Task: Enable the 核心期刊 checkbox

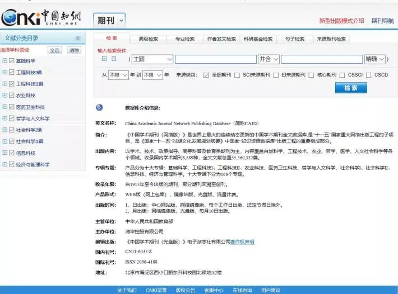Action: [312, 75]
